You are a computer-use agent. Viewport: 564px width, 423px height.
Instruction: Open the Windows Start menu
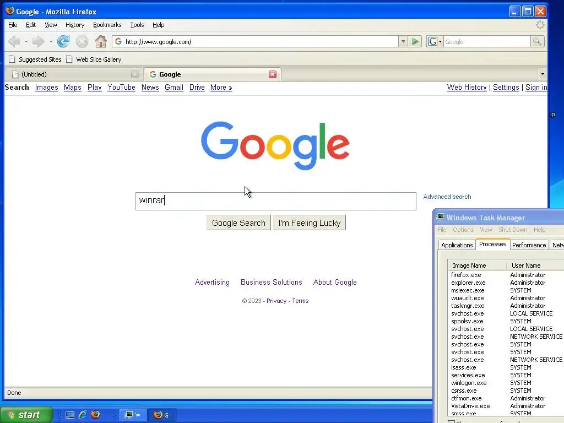click(x=26, y=415)
